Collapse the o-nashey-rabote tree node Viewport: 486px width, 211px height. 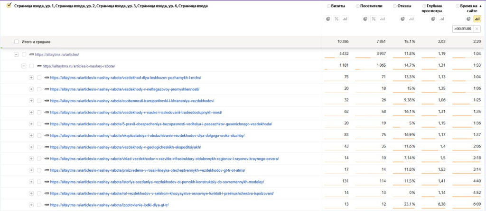pos(24,66)
